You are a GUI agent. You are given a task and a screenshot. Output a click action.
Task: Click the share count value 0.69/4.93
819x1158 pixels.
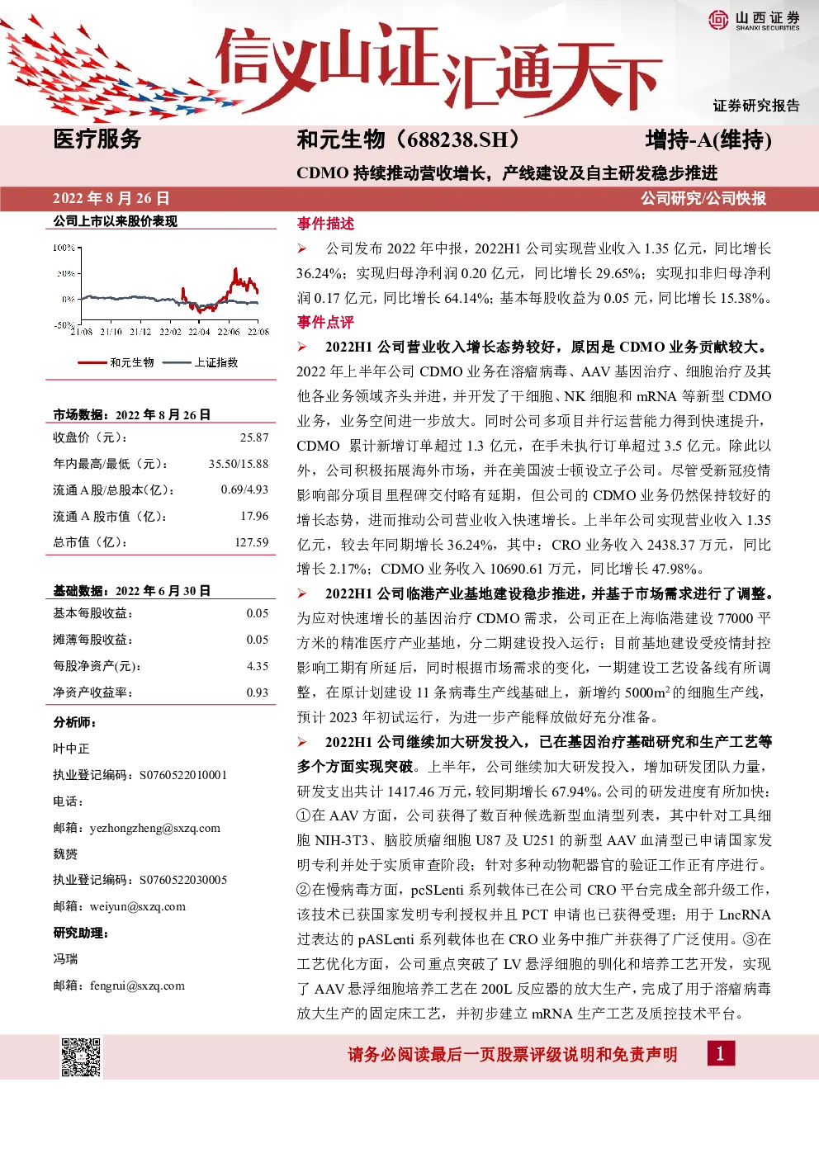[244, 489]
